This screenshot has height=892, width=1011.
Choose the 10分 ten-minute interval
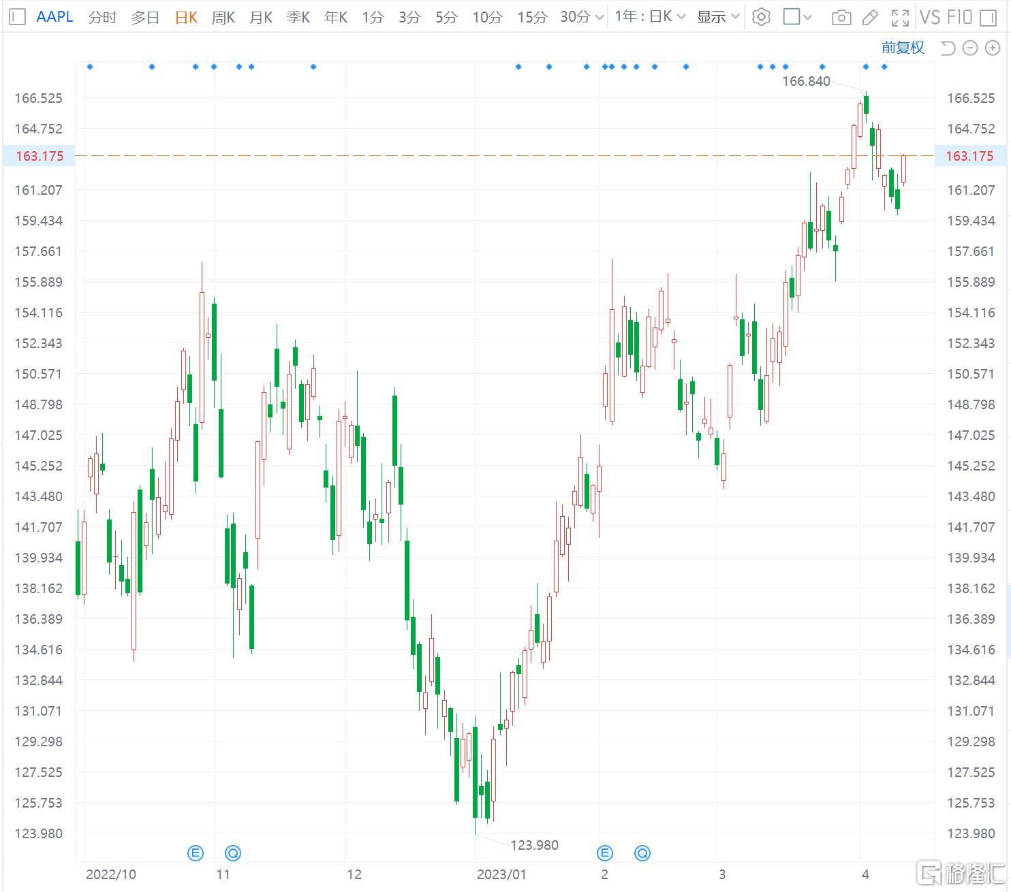pyautogui.click(x=487, y=17)
